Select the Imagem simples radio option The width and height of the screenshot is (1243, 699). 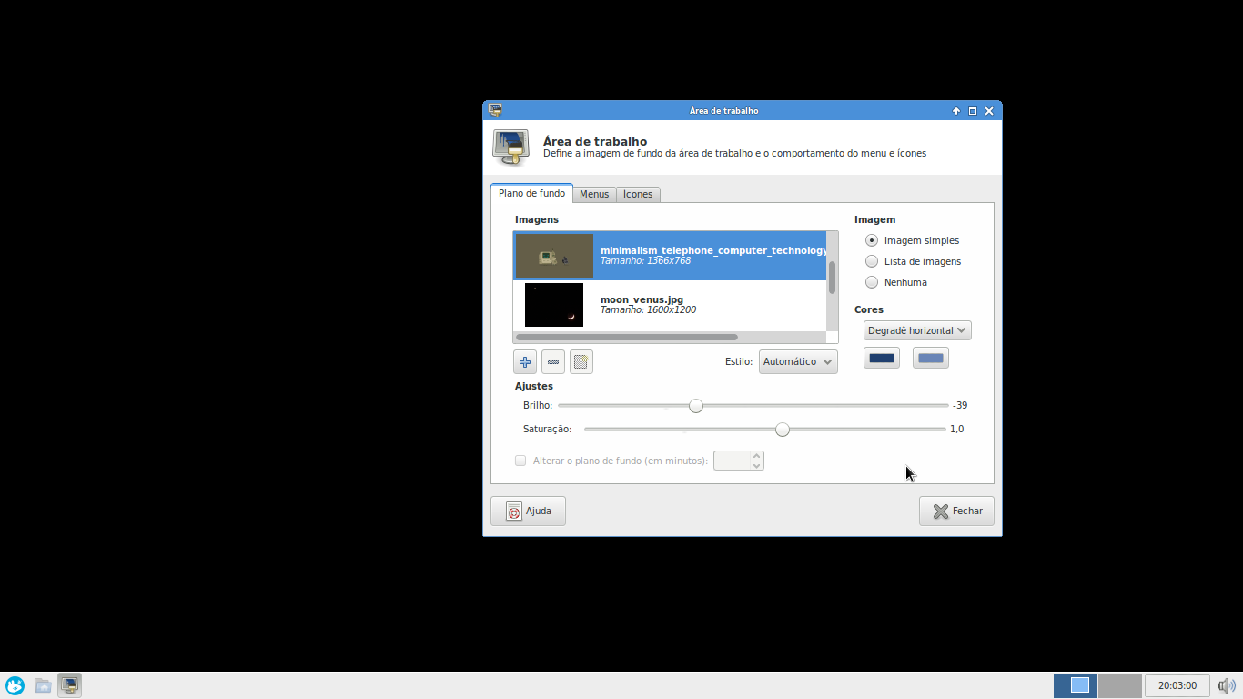pos(872,240)
